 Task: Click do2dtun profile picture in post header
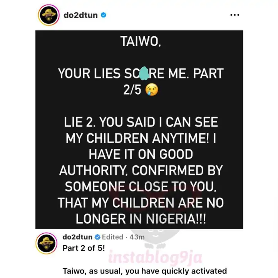[x=49, y=15]
